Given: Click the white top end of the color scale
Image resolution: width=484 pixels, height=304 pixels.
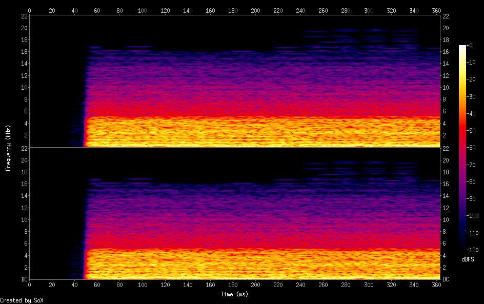Looking at the screenshot, I should [x=462, y=47].
